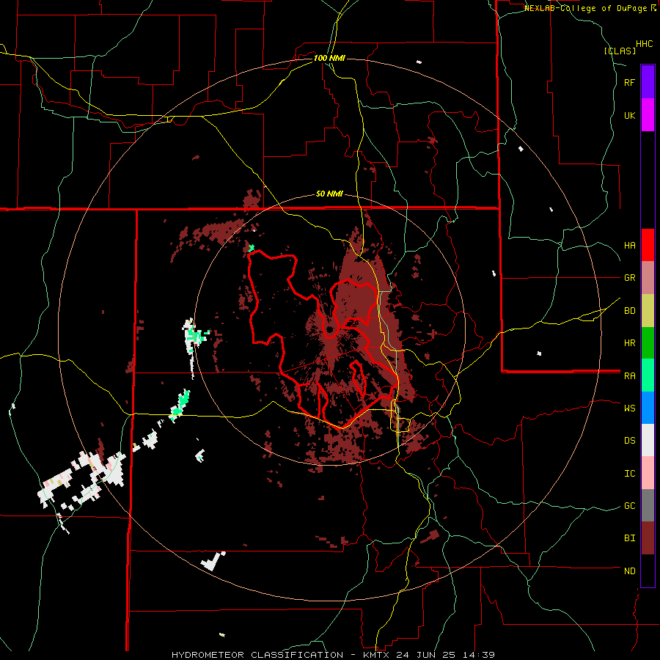Click the DS legend label
The width and height of the screenshot is (660, 660).
pyautogui.click(x=629, y=441)
